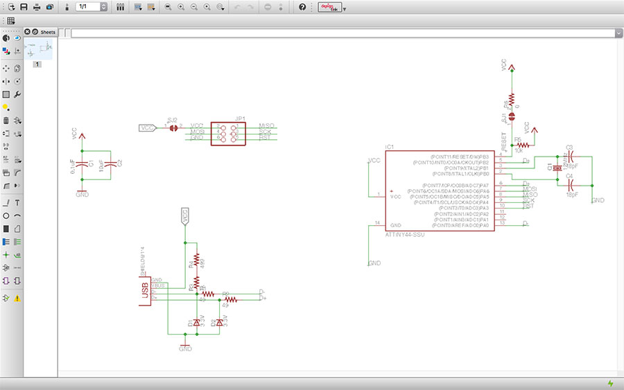
Task: Select the Pinswap tool
Action: pyautogui.click(x=6, y=134)
